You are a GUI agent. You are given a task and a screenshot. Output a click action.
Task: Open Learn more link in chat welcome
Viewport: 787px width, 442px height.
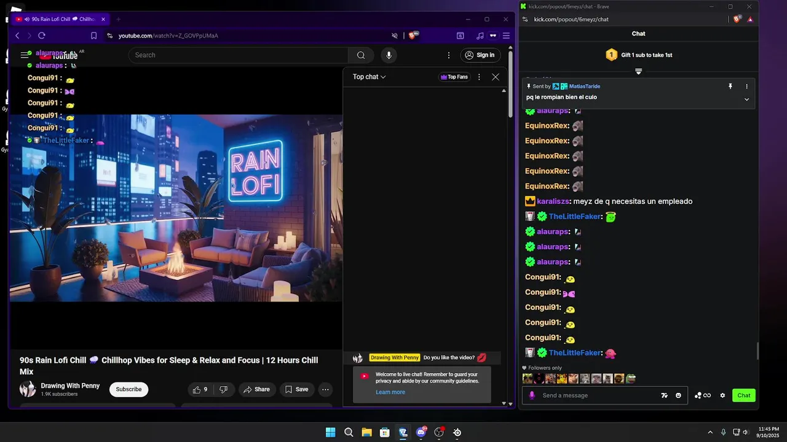[390, 392]
